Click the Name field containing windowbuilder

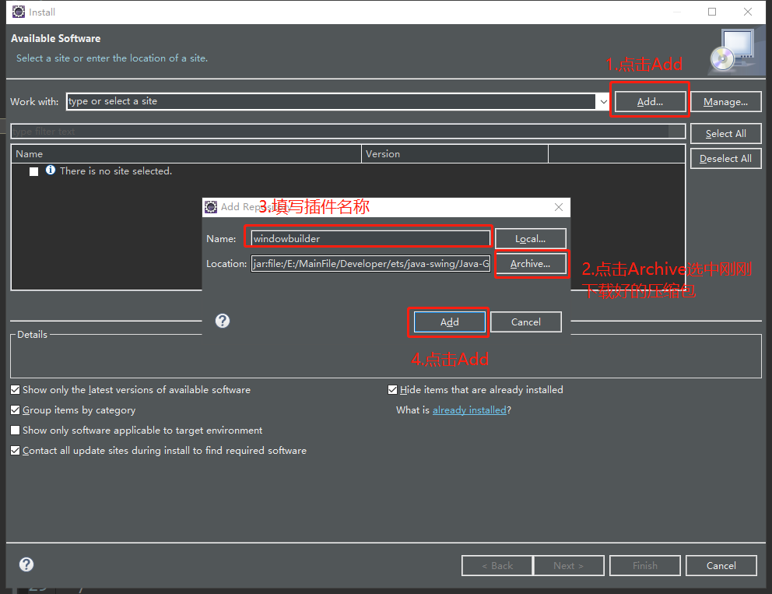click(x=370, y=238)
